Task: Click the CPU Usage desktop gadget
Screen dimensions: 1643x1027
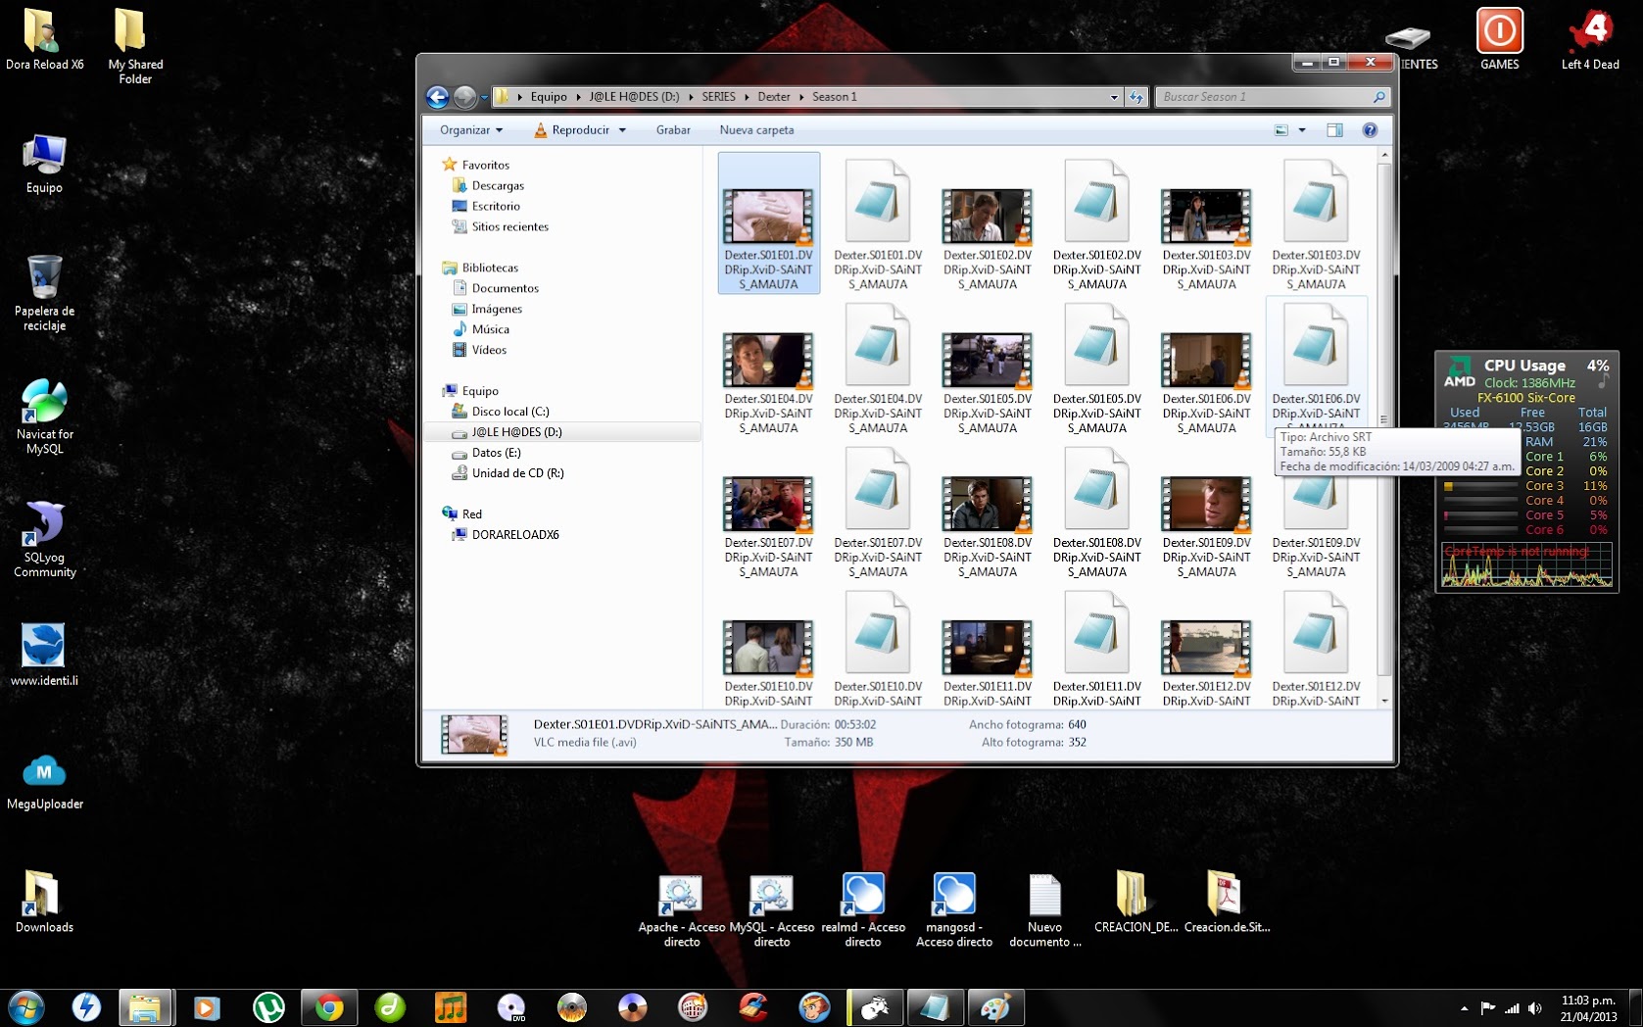Action: (1526, 471)
